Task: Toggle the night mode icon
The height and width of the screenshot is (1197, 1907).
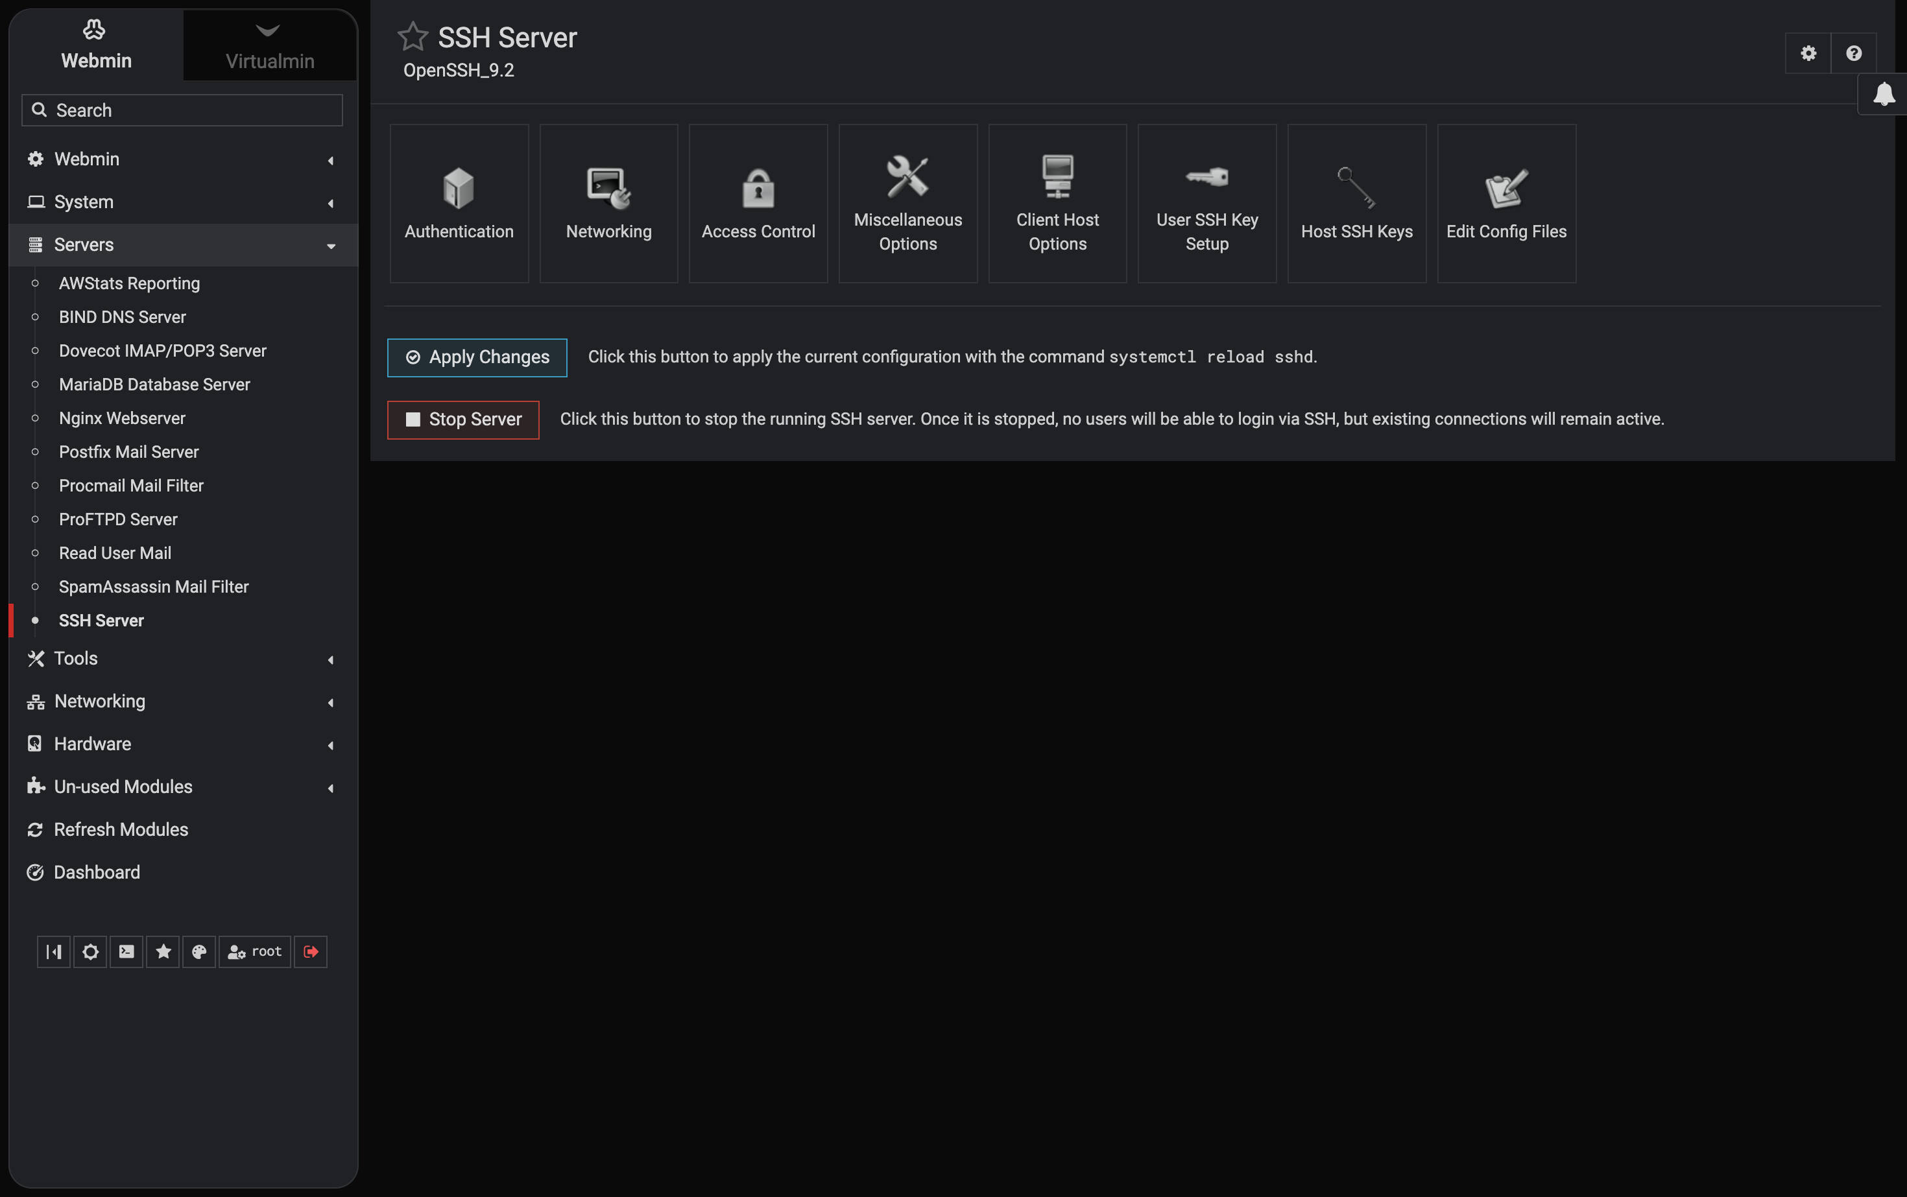Action: [90, 952]
